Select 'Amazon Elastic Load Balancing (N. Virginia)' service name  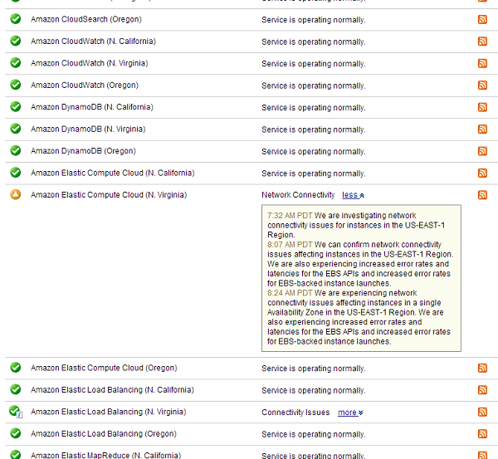point(108,412)
